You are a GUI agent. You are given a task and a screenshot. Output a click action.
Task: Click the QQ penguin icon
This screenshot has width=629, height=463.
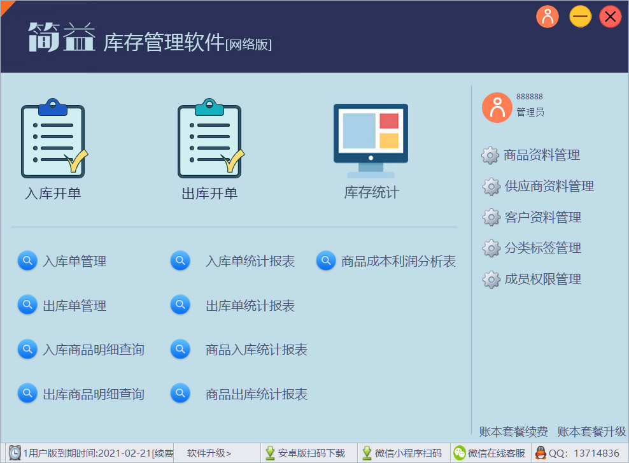[x=541, y=453]
